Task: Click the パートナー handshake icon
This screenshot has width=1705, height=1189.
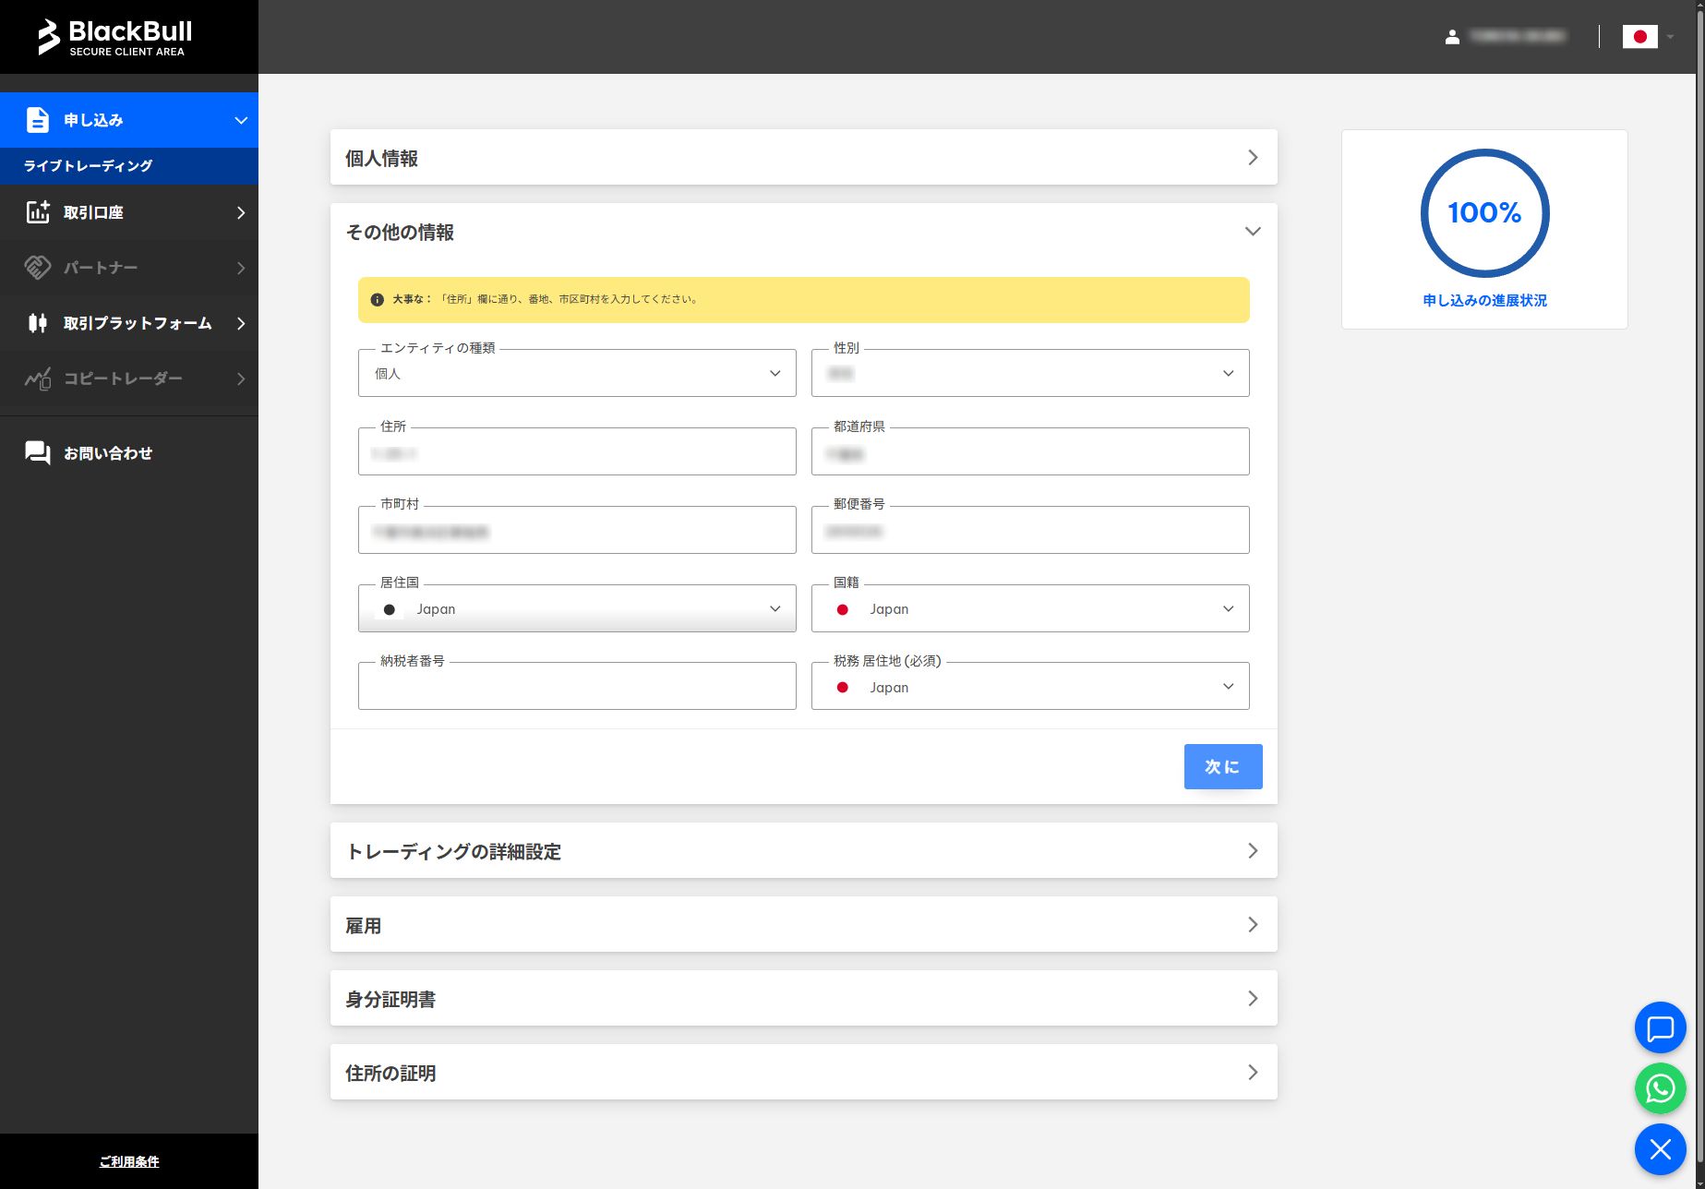Action: coord(37,268)
